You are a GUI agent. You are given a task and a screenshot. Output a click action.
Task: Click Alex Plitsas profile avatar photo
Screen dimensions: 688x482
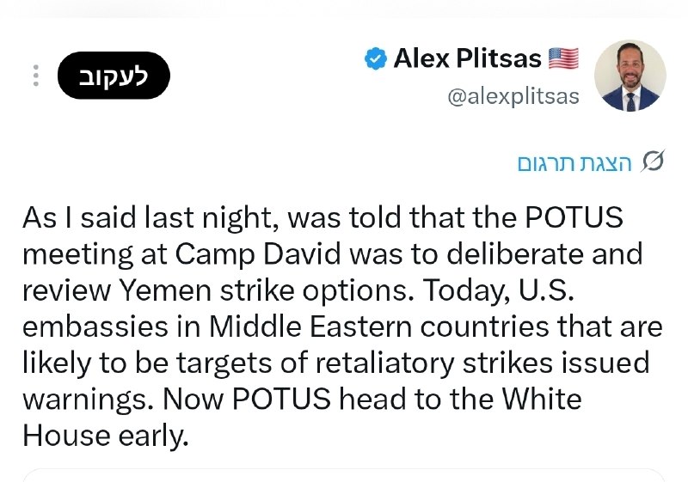630,76
